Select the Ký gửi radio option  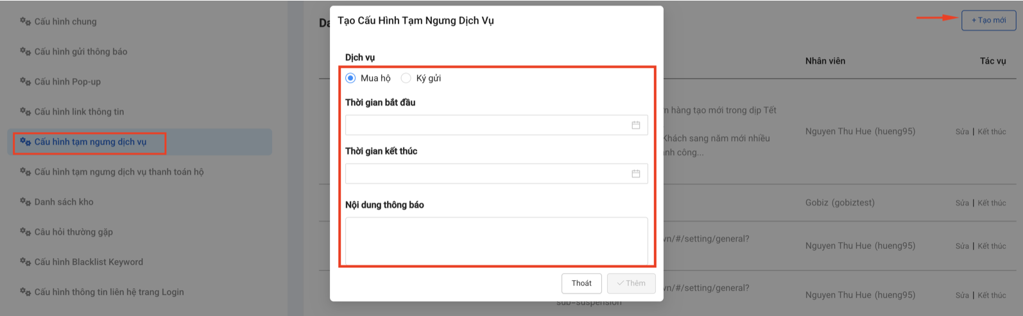406,78
